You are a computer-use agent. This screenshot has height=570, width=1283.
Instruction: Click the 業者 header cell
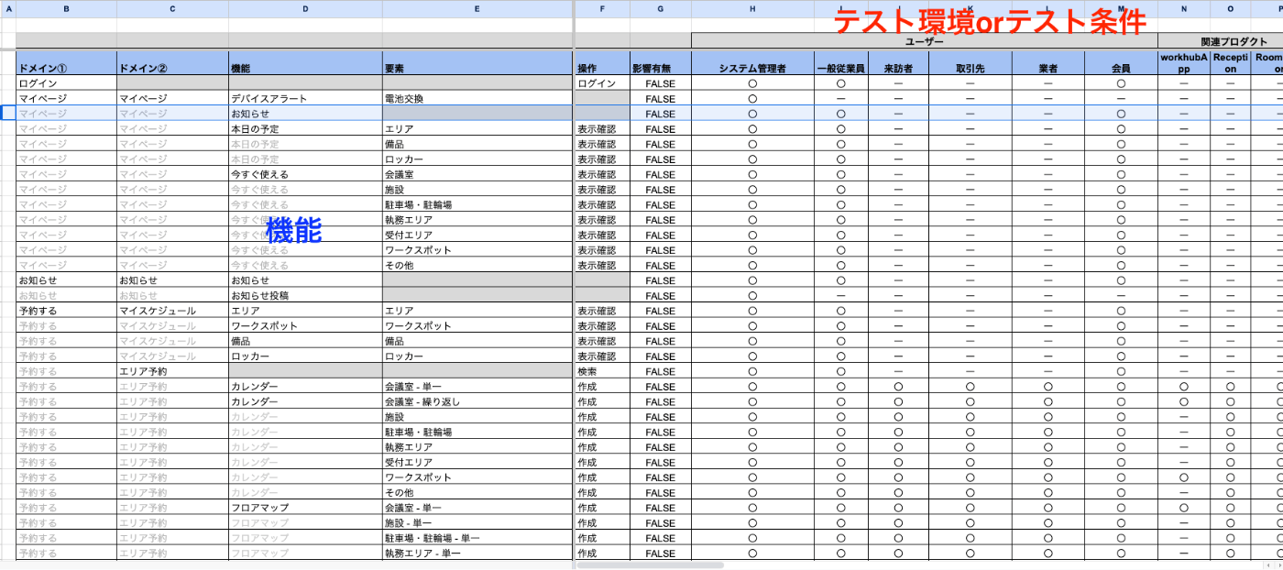pos(1047,62)
